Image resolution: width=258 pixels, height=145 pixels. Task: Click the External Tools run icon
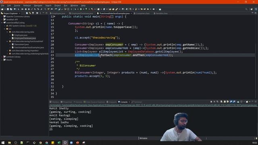tap(92, 9)
